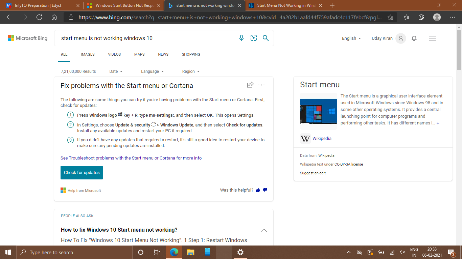Open Task View in taskbar
This screenshot has width=462, height=259.
click(157, 252)
